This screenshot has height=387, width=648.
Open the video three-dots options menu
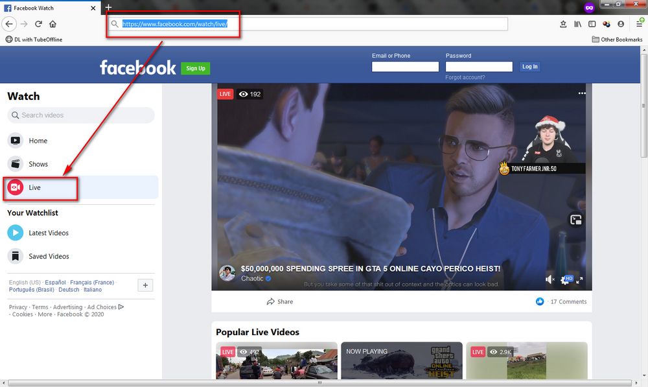[x=582, y=93]
